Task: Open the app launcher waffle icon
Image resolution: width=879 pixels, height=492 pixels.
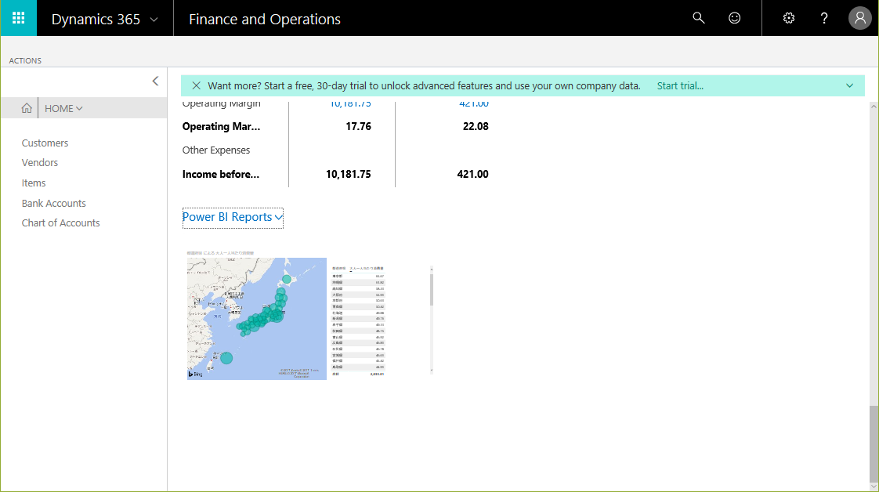Action: point(19,18)
